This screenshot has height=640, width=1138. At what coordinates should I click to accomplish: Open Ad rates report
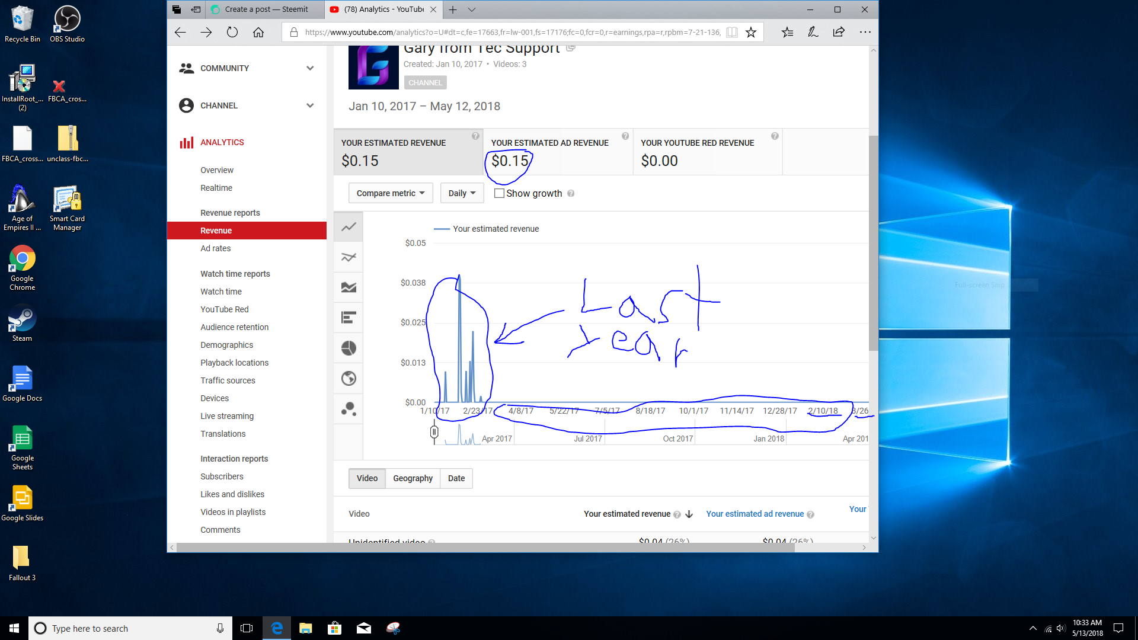tap(215, 248)
